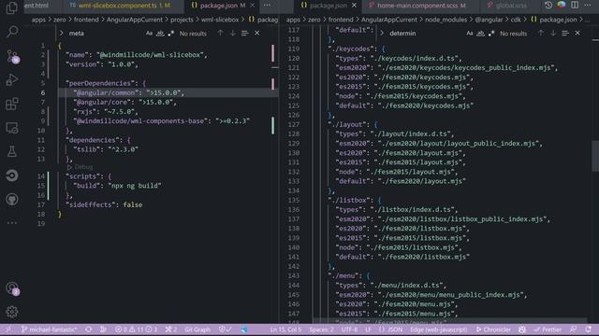Click node_modules breadcrumb in right editor
The width and height of the screenshot is (599, 336).
tap(446, 20)
